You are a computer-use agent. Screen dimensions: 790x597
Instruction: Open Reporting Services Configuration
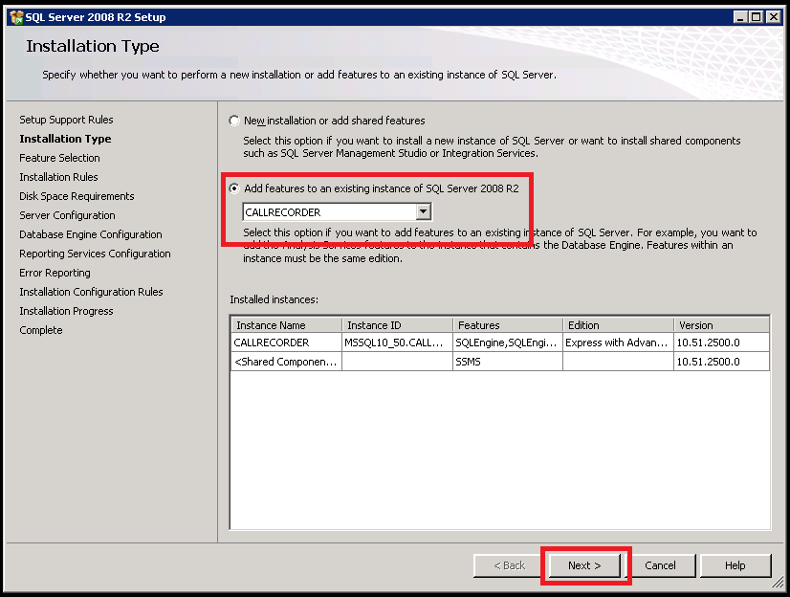point(95,254)
